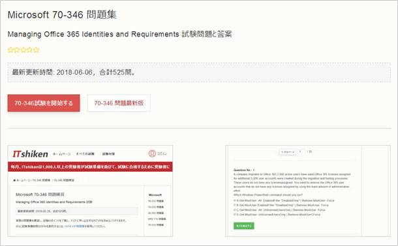The image size is (398, 246).
Task: Click the green show-answer button
Action: coord(243,226)
